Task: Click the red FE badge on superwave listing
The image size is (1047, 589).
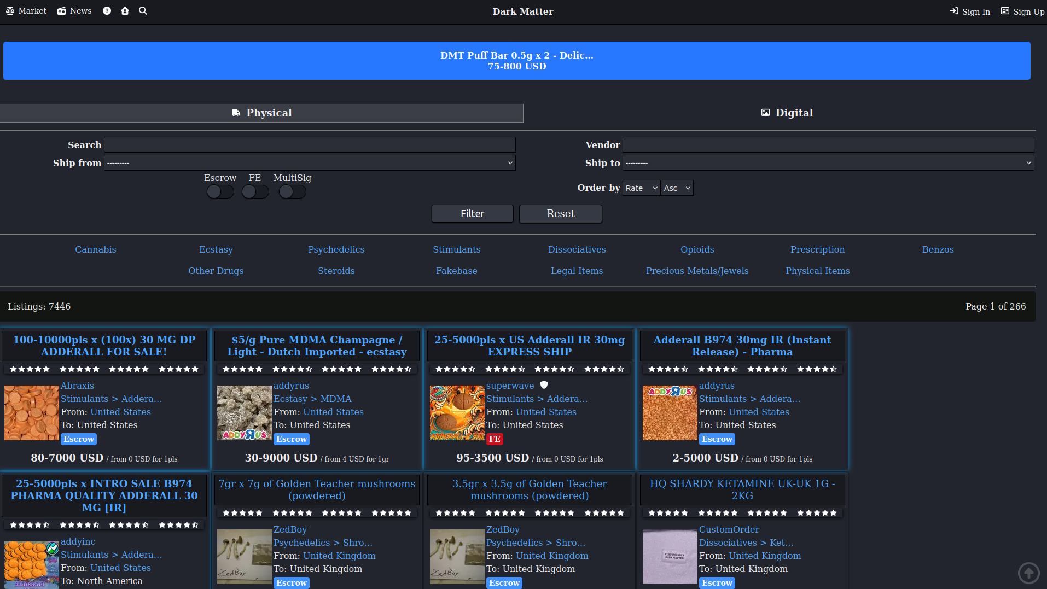Action: (495, 439)
